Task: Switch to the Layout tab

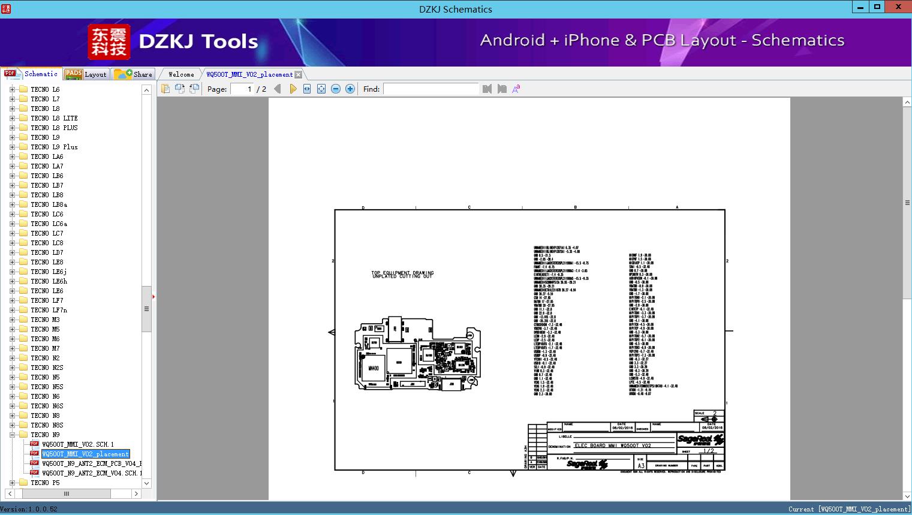Action: click(86, 74)
